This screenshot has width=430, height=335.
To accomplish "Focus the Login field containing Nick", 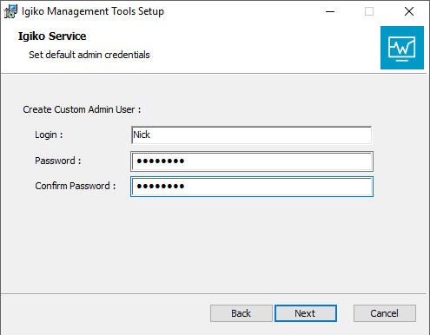I will [x=252, y=135].
